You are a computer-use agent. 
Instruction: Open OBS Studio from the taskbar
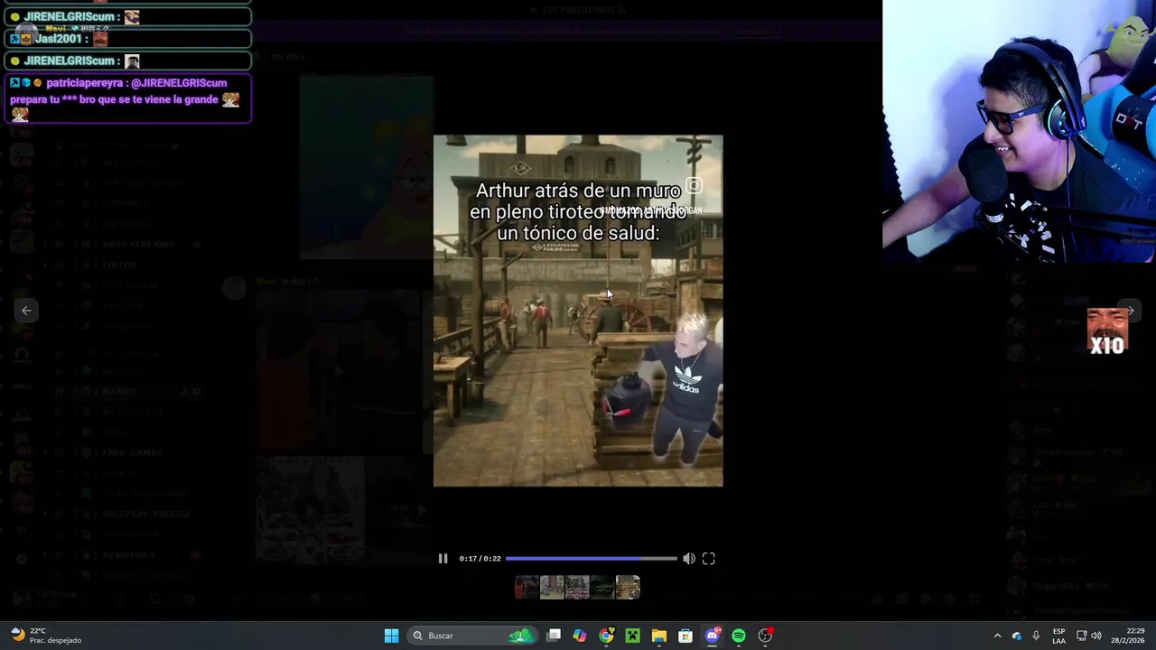765,636
